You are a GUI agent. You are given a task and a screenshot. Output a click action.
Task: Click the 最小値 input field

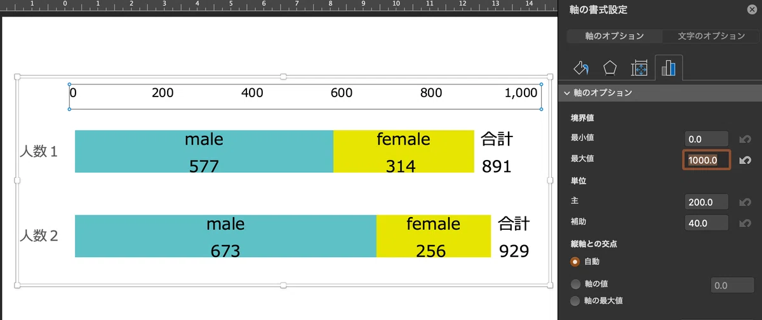tap(707, 138)
